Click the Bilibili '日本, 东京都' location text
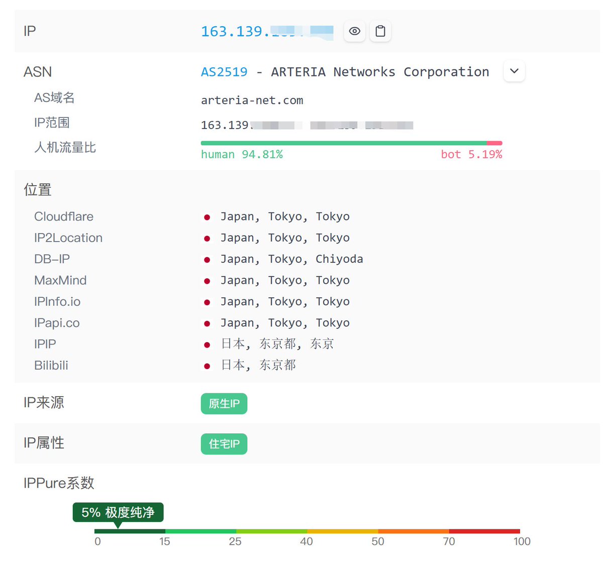603x561 pixels. point(258,365)
